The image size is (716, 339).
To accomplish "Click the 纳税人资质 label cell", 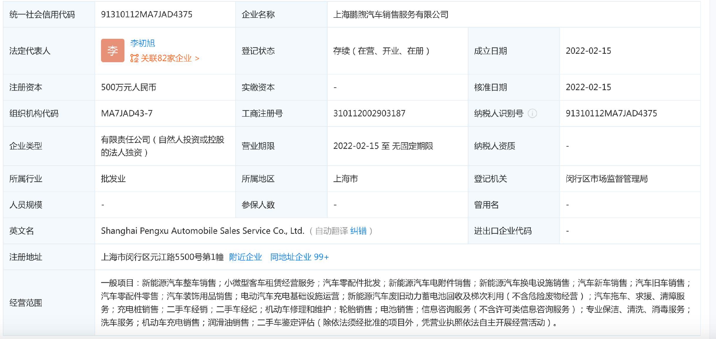I will (x=514, y=146).
